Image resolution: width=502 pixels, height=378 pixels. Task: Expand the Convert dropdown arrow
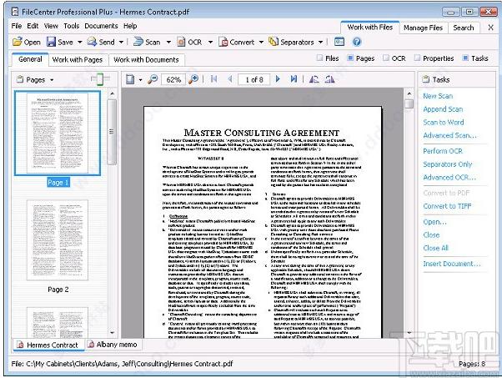click(261, 43)
